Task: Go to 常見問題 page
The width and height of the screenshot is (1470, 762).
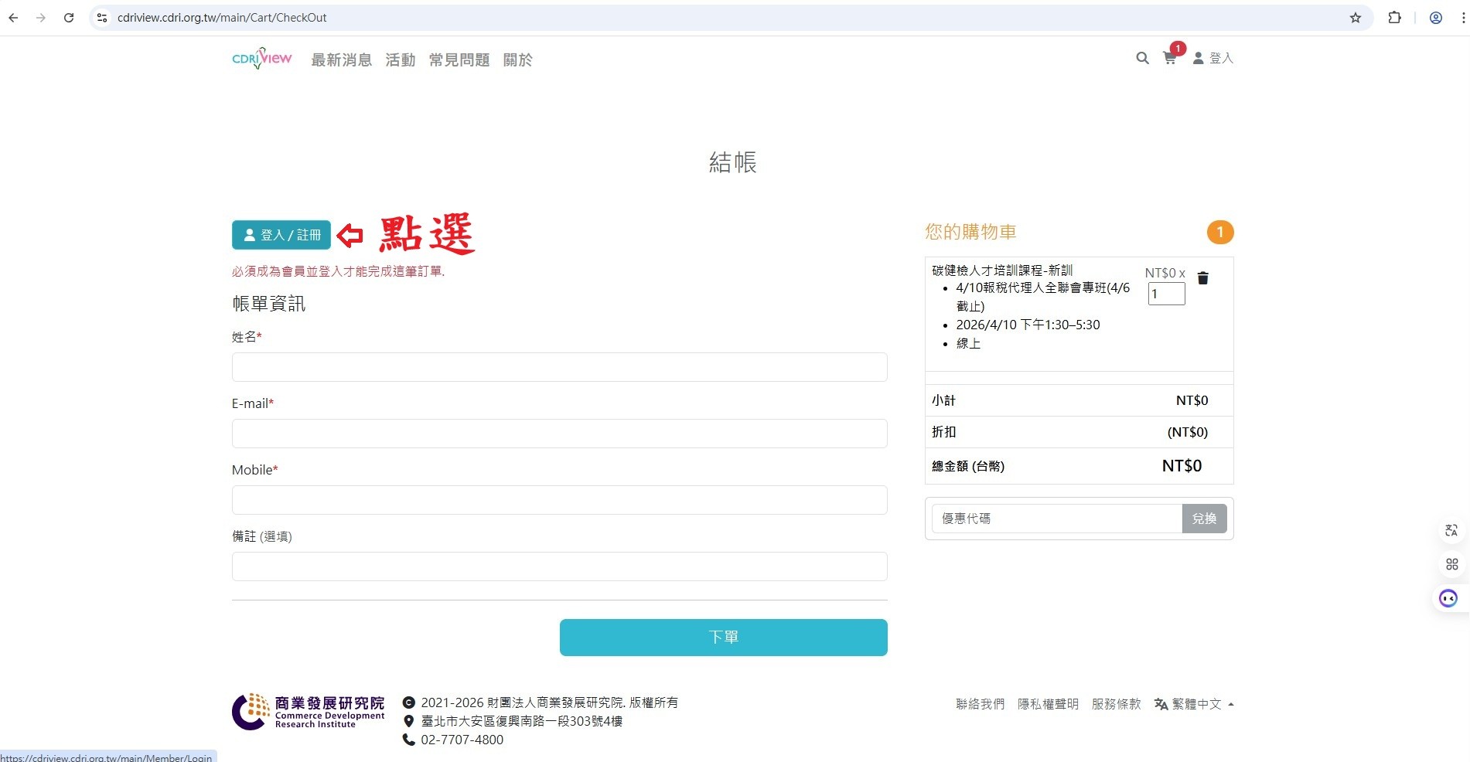Action: [x=459, y=60]
